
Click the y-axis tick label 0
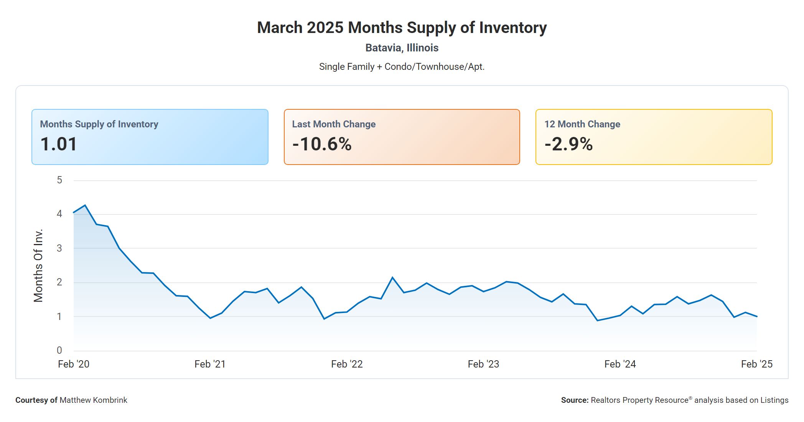pyautogui.click(x=59, y=350)
